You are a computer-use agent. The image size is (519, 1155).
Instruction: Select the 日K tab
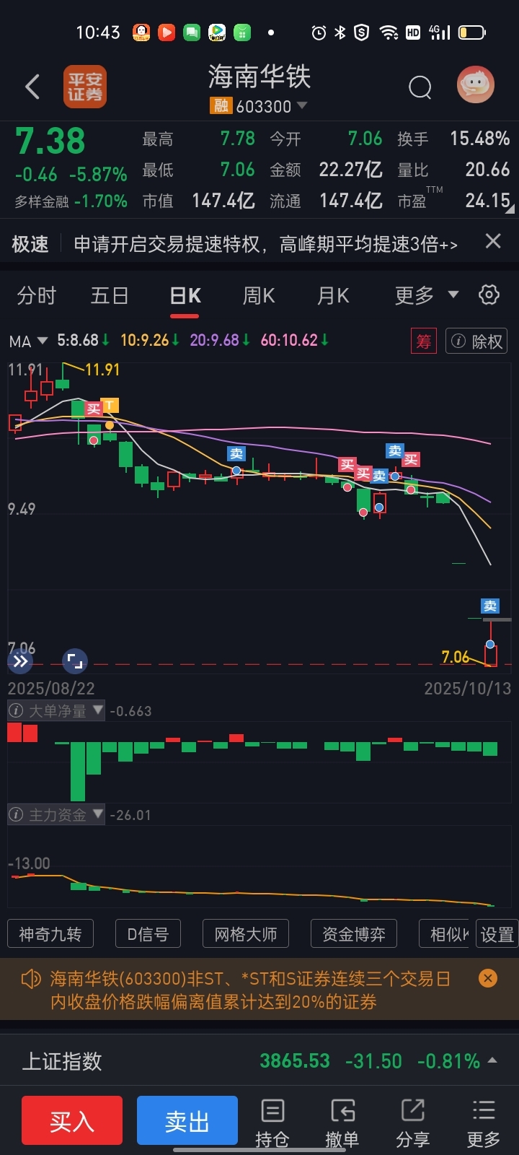[185, 296]
